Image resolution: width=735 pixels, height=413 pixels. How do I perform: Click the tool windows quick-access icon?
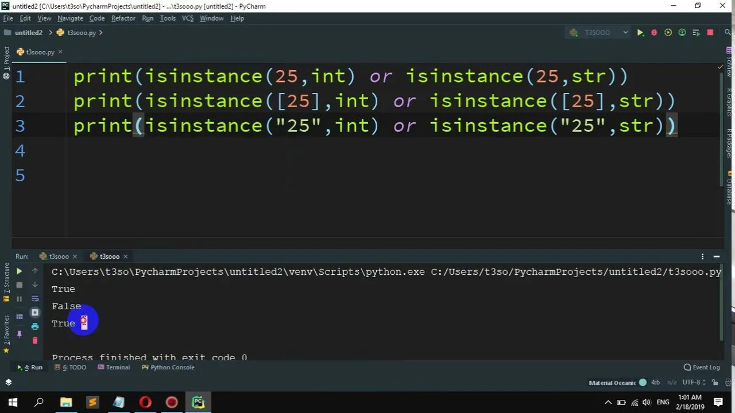(9, 382)
